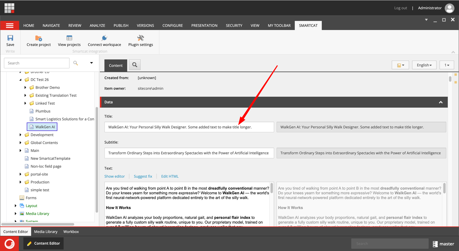Open the SECURITY ribbon tab
This screenshot has height=251, width=459.
pos(234,25)
